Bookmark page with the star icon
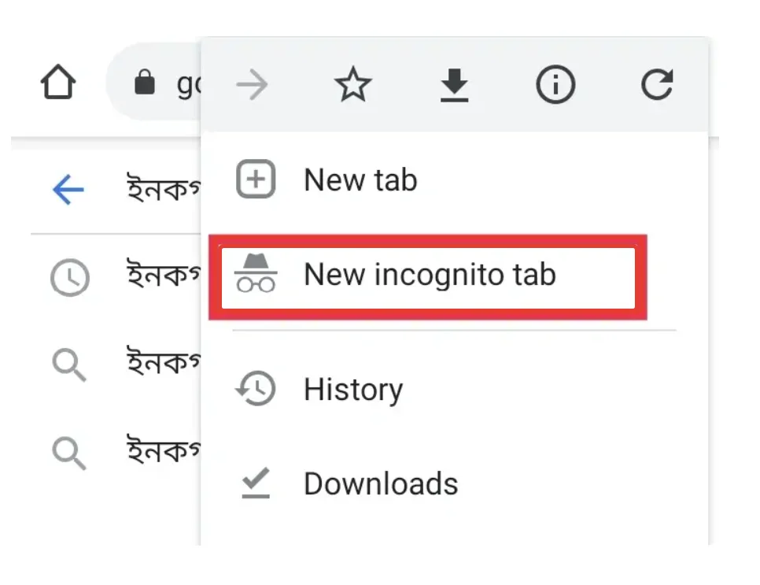Screen dimensions: 760x585 [x=353, y=84]
